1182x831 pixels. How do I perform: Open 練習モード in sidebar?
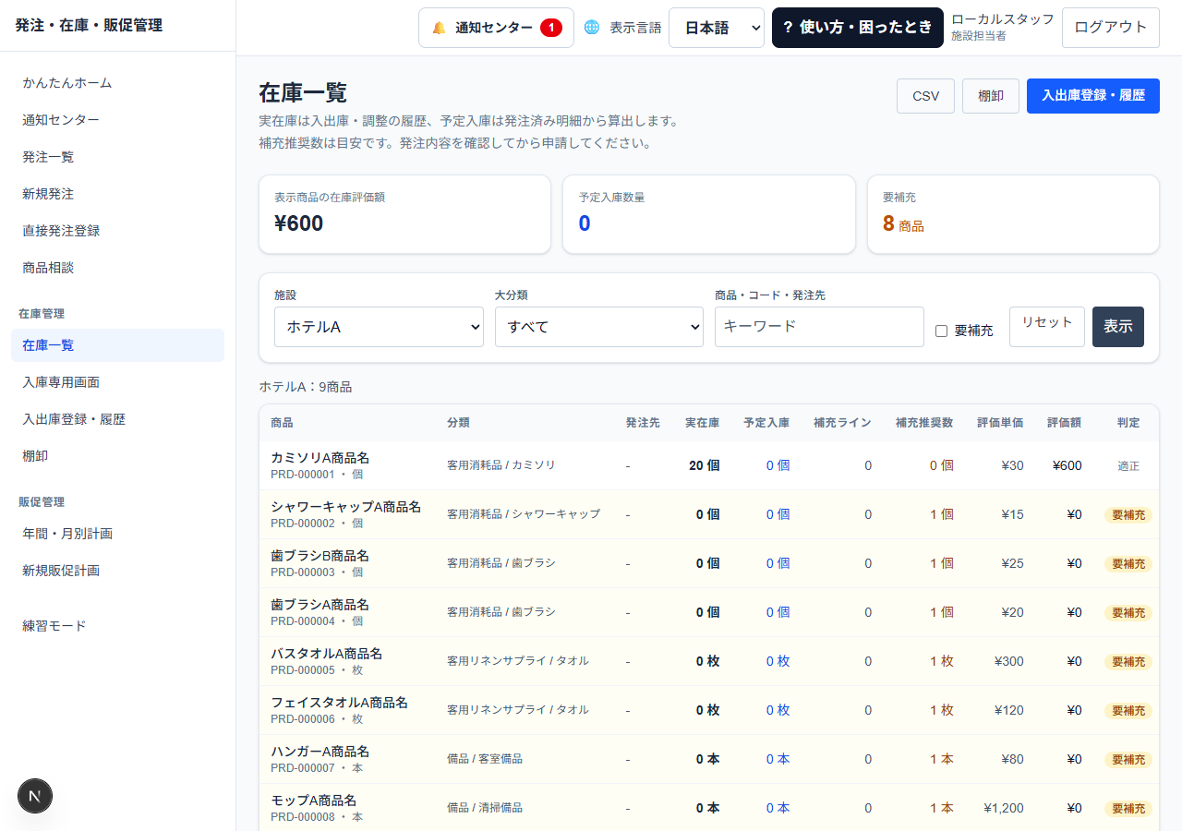tap(117, 626)
